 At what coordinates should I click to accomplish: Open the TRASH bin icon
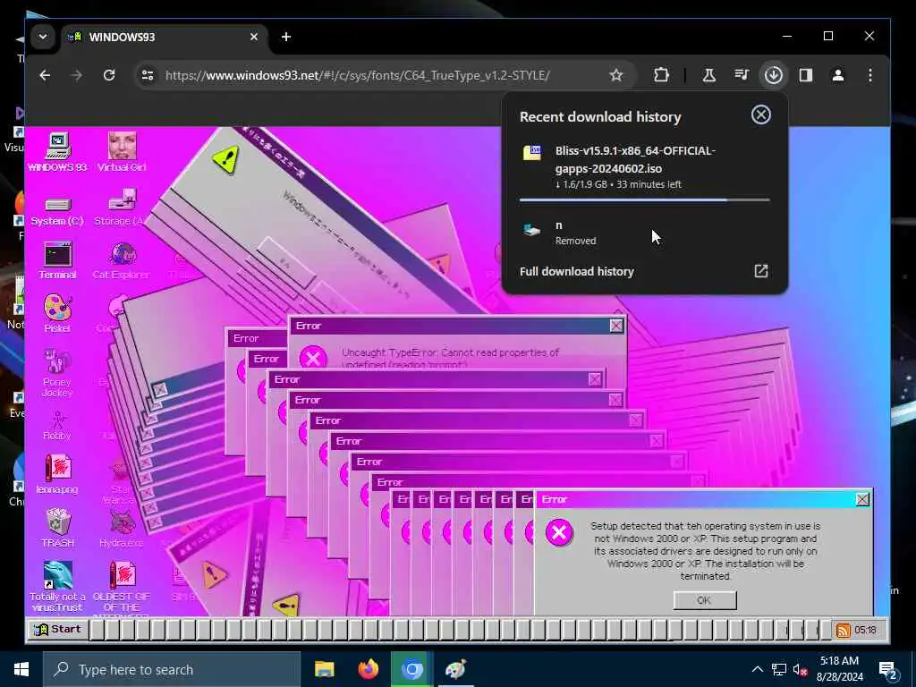pyautogui.click(x=57, y=528)
